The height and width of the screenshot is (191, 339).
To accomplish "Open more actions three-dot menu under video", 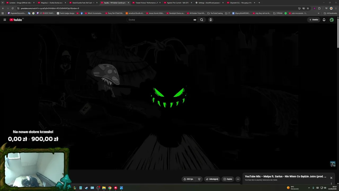I will pos(238,179).
